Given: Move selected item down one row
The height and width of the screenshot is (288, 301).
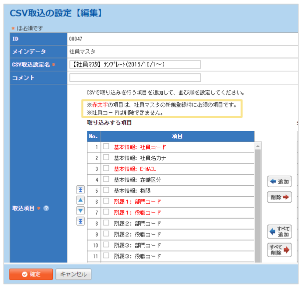Looking at the screenshot, I should tap(80, 211).
